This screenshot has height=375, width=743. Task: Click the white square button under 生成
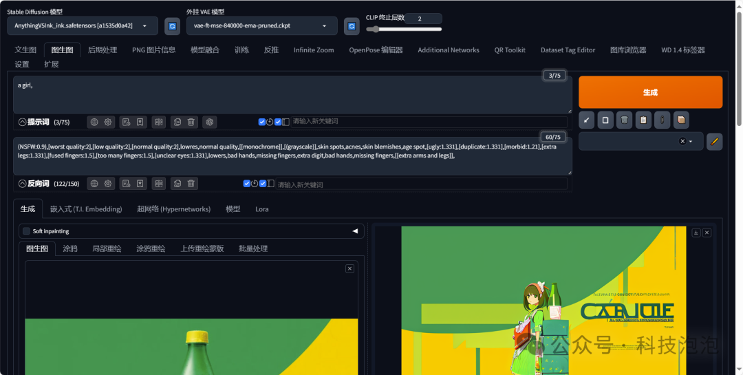[x=605, y=120]
